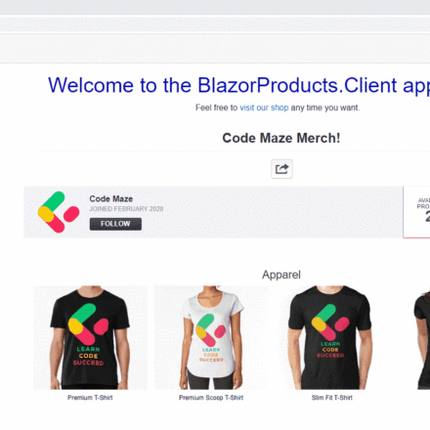Open the partially visible fourth shirt thumbnail

pyautogui.click(x=421, y=337)
